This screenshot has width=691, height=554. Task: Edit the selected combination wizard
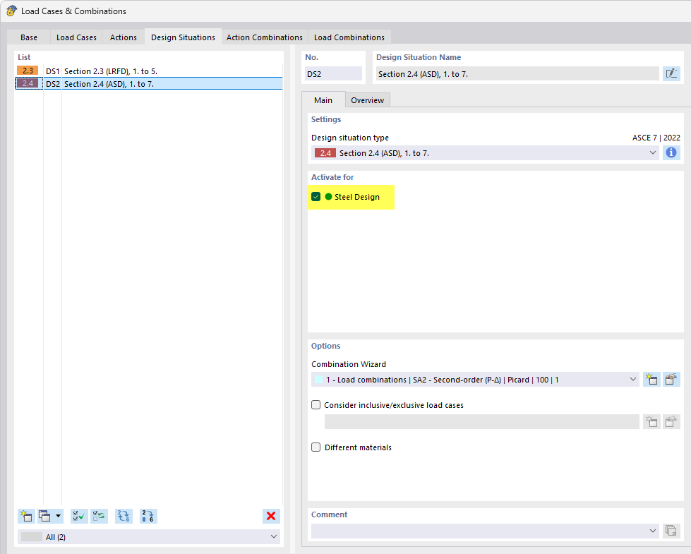[671, 379]
